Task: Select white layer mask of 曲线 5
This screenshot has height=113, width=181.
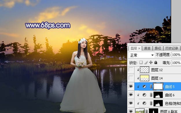Action: 158,86
